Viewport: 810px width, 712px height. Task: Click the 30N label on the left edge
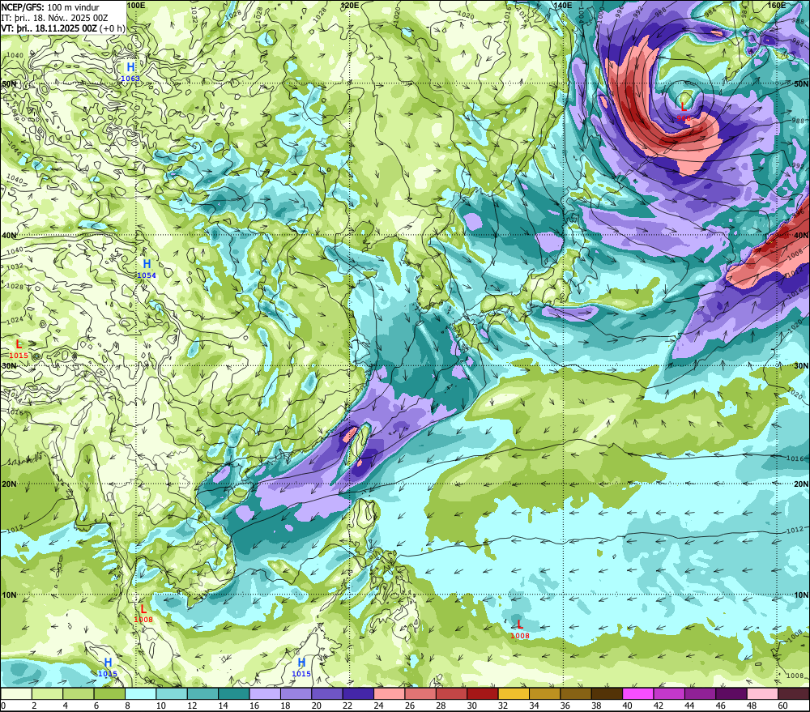9,365
